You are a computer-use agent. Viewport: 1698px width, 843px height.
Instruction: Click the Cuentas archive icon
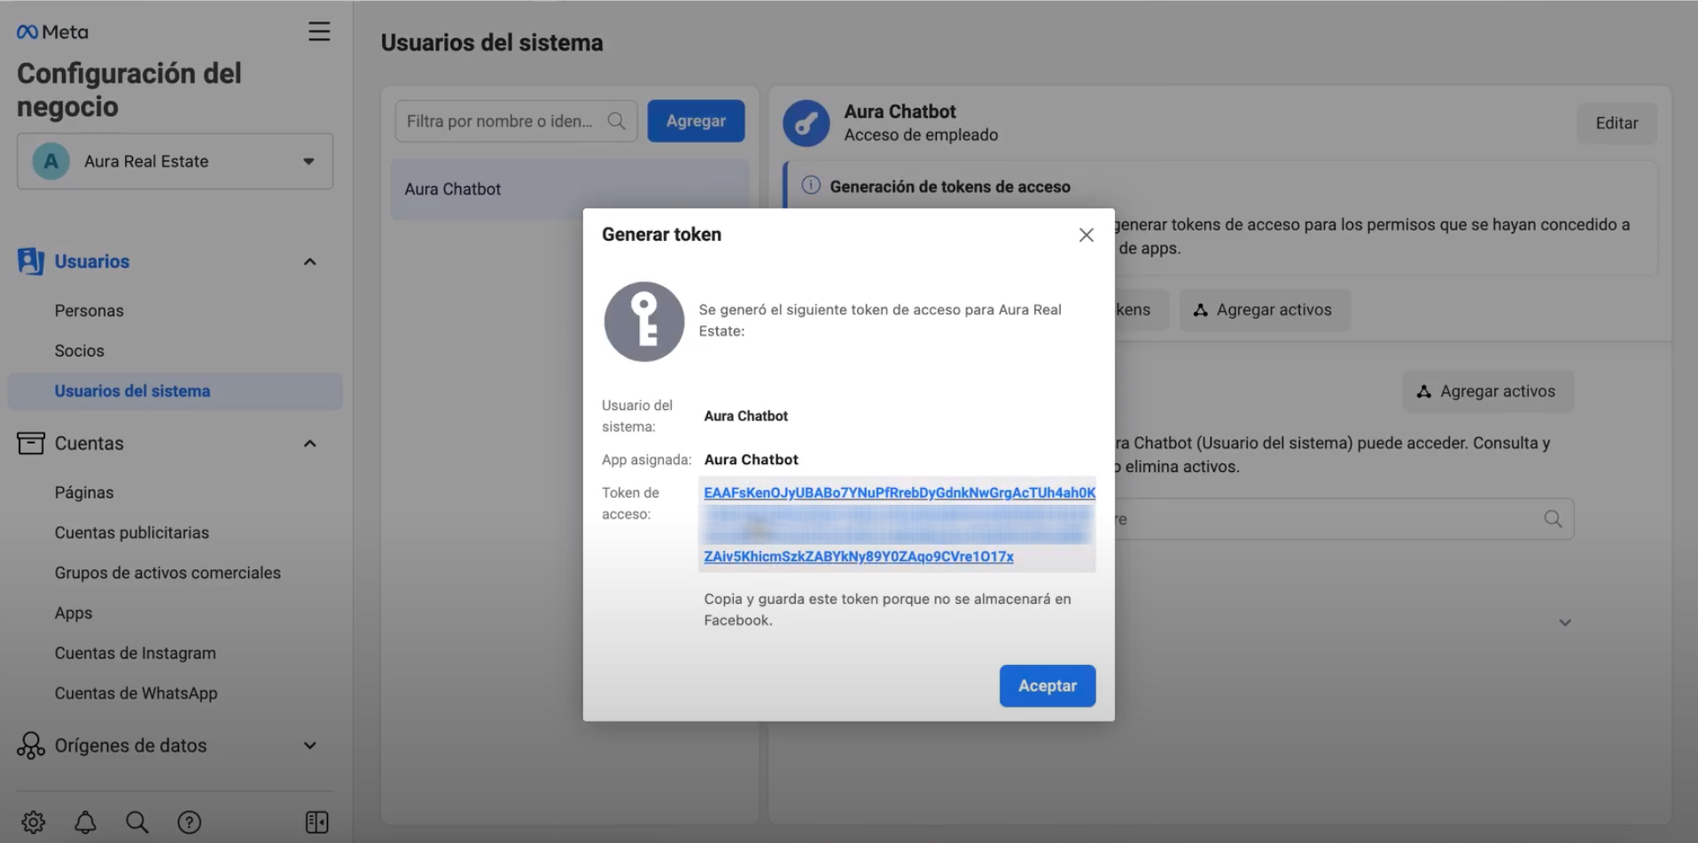[x=30, y=443]
